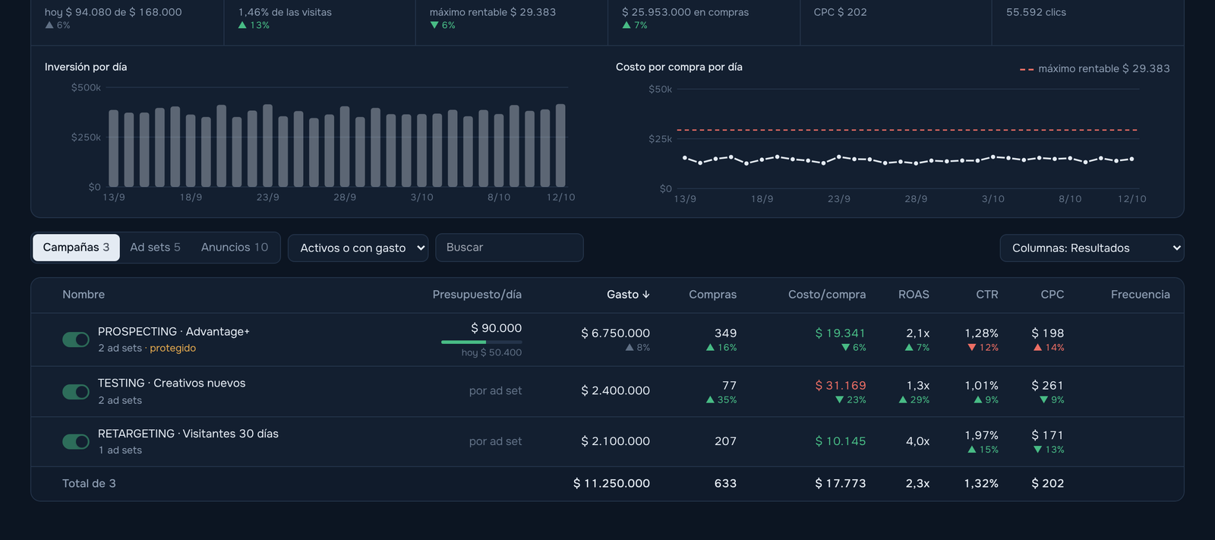Open the 'Activos o con gasto' filter dropdown

(x=358, y=248)
